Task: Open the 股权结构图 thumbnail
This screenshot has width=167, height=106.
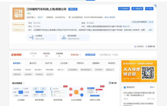Action: click(58, 92)
